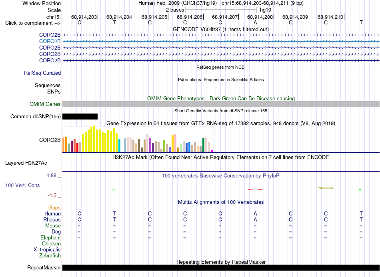Click the tallest yellow GTEx expression bar
Viewport: 380px width, 277px height.
[x=94, y=139]
